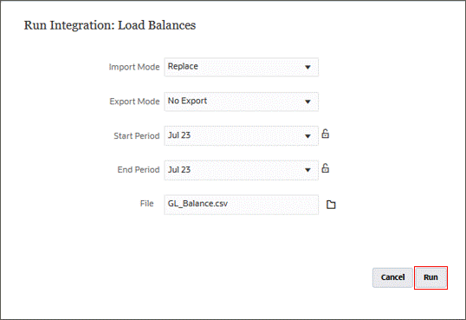The width and height of the screenshot is (466, 320).
Task: Toggle the End Period lock icon
Action: pyautogui.click(x=326, y=168)
